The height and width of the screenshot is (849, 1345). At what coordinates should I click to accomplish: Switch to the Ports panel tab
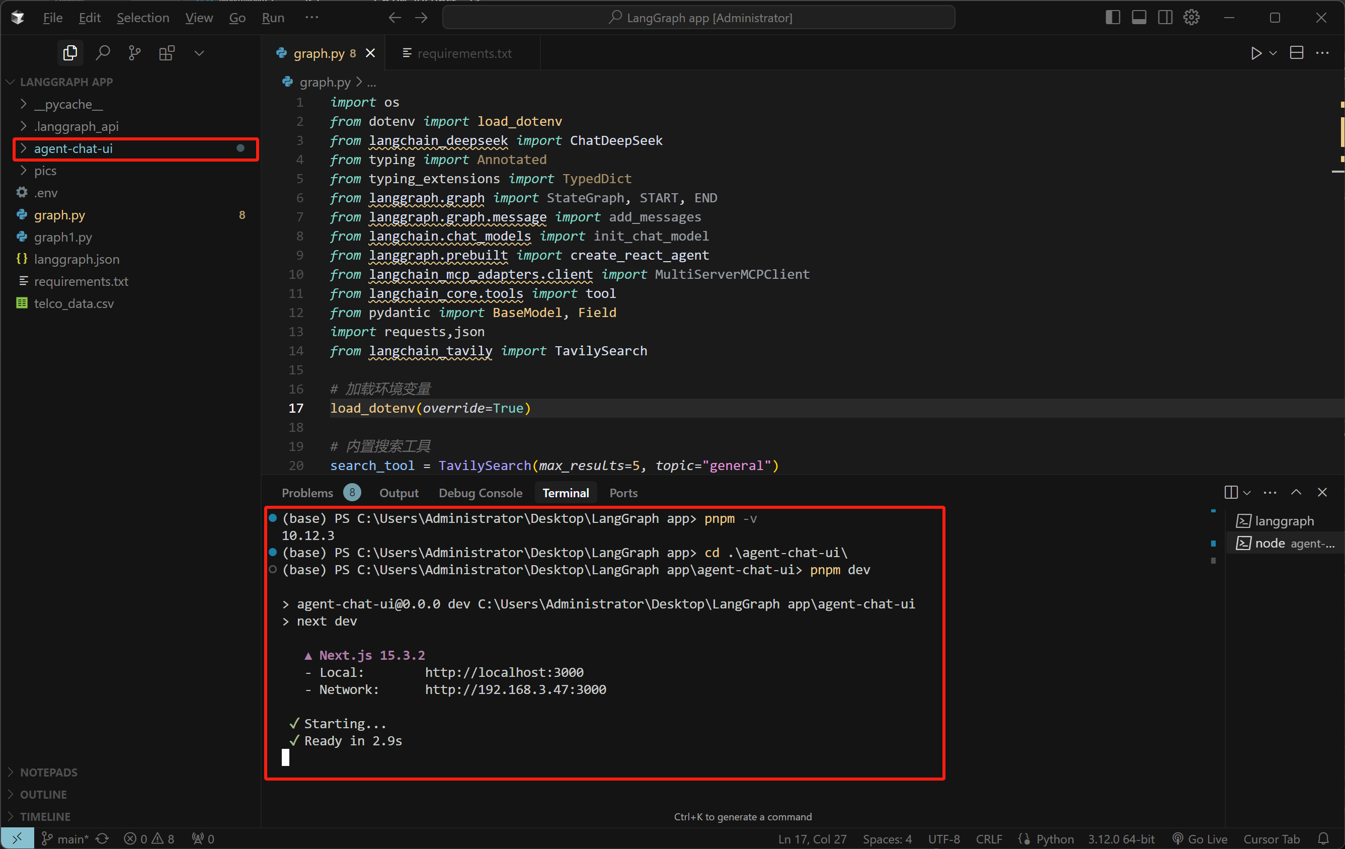[x=623, y=493]
